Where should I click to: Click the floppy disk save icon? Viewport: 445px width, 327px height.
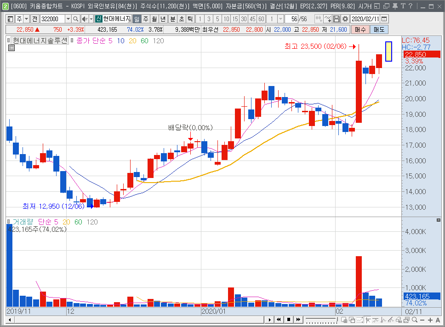point(337,19)
